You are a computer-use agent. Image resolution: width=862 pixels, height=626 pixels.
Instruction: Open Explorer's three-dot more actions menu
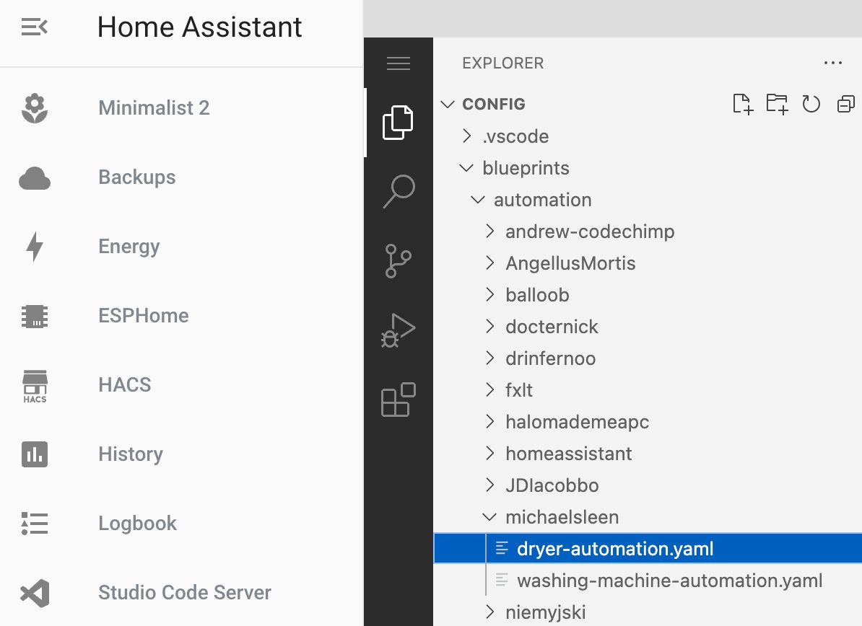coord(833,63)
